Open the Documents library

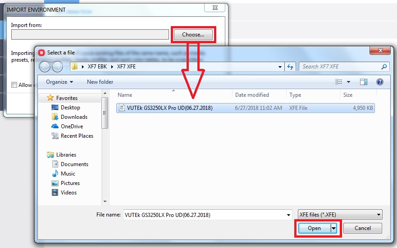[74, 164]
